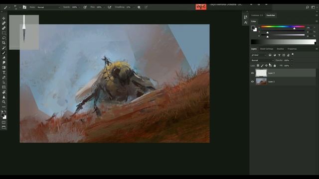Select the Zoom tool
The image size is (319, 179).
click(x=3, y=102)
